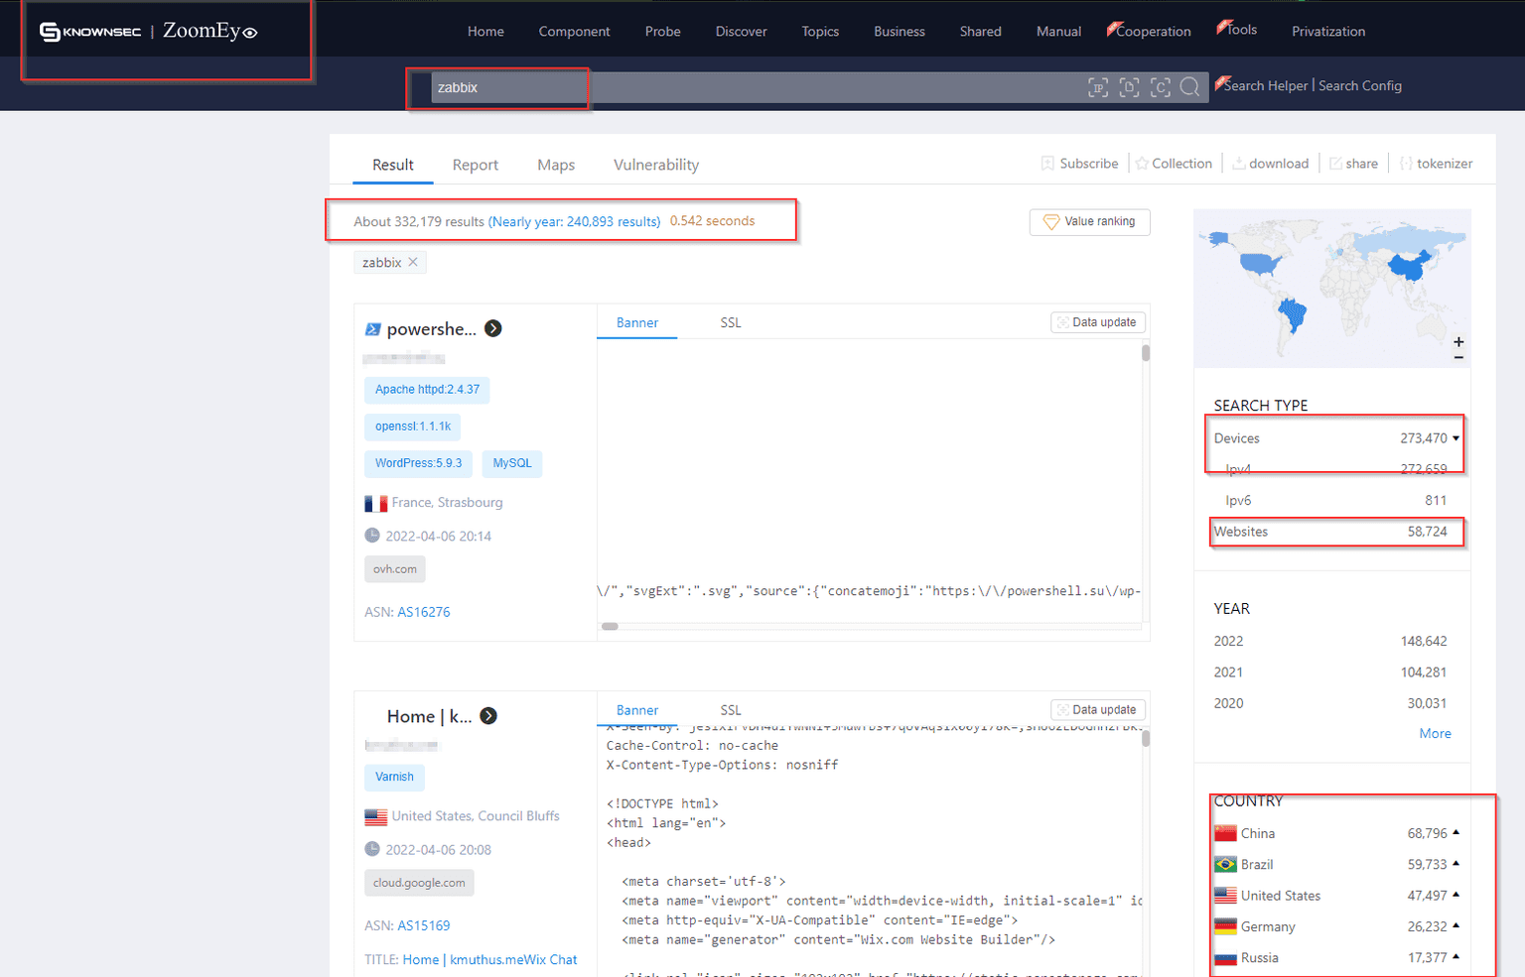Toggle the China country sort arrow
1525x977 pixels.
(1456, 833)
